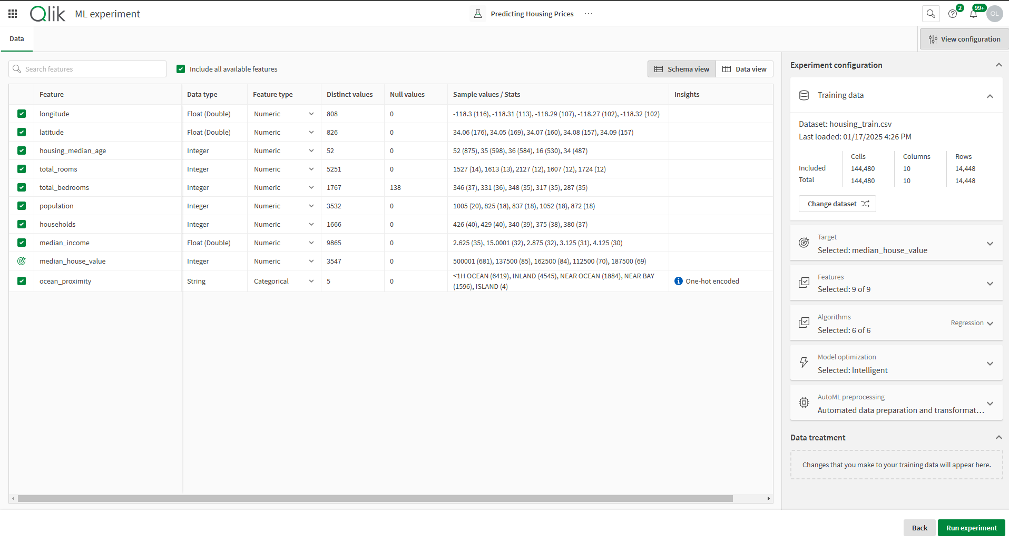Click the One-hot encoded info icon
Image resolution: width=1009 pixels, height=543 pixels.
[x=679, y=281]
